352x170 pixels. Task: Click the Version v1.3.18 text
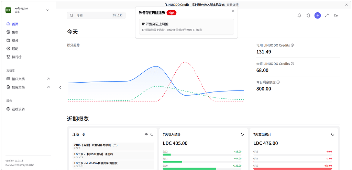pos(14,161)
